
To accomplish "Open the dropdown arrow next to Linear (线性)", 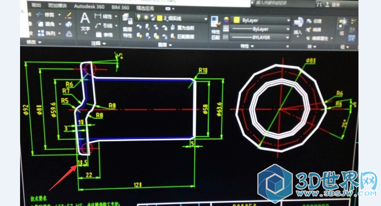I will pos(116,16).
